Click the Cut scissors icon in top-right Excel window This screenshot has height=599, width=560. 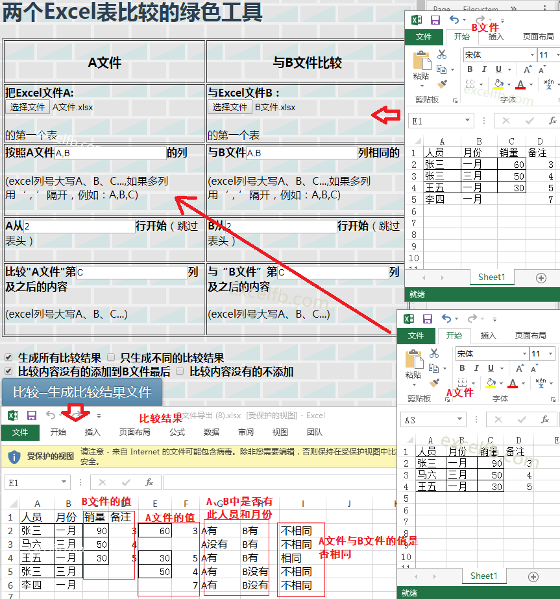click(442, 54)
